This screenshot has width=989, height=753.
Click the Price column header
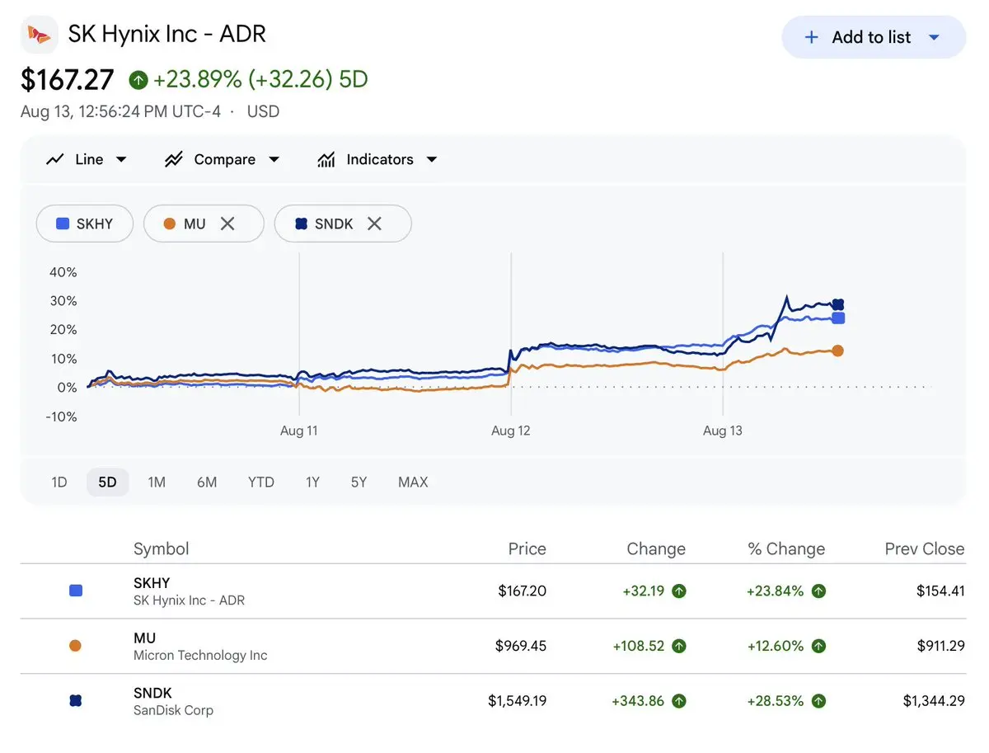527,549
